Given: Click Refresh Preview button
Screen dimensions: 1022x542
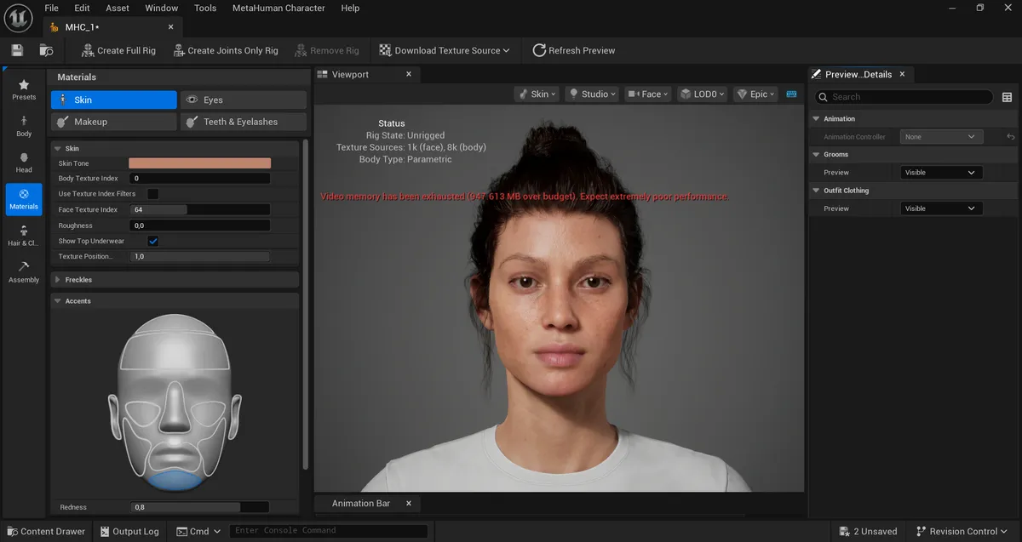Looking at the screenshot, I should tap(574, 50).
